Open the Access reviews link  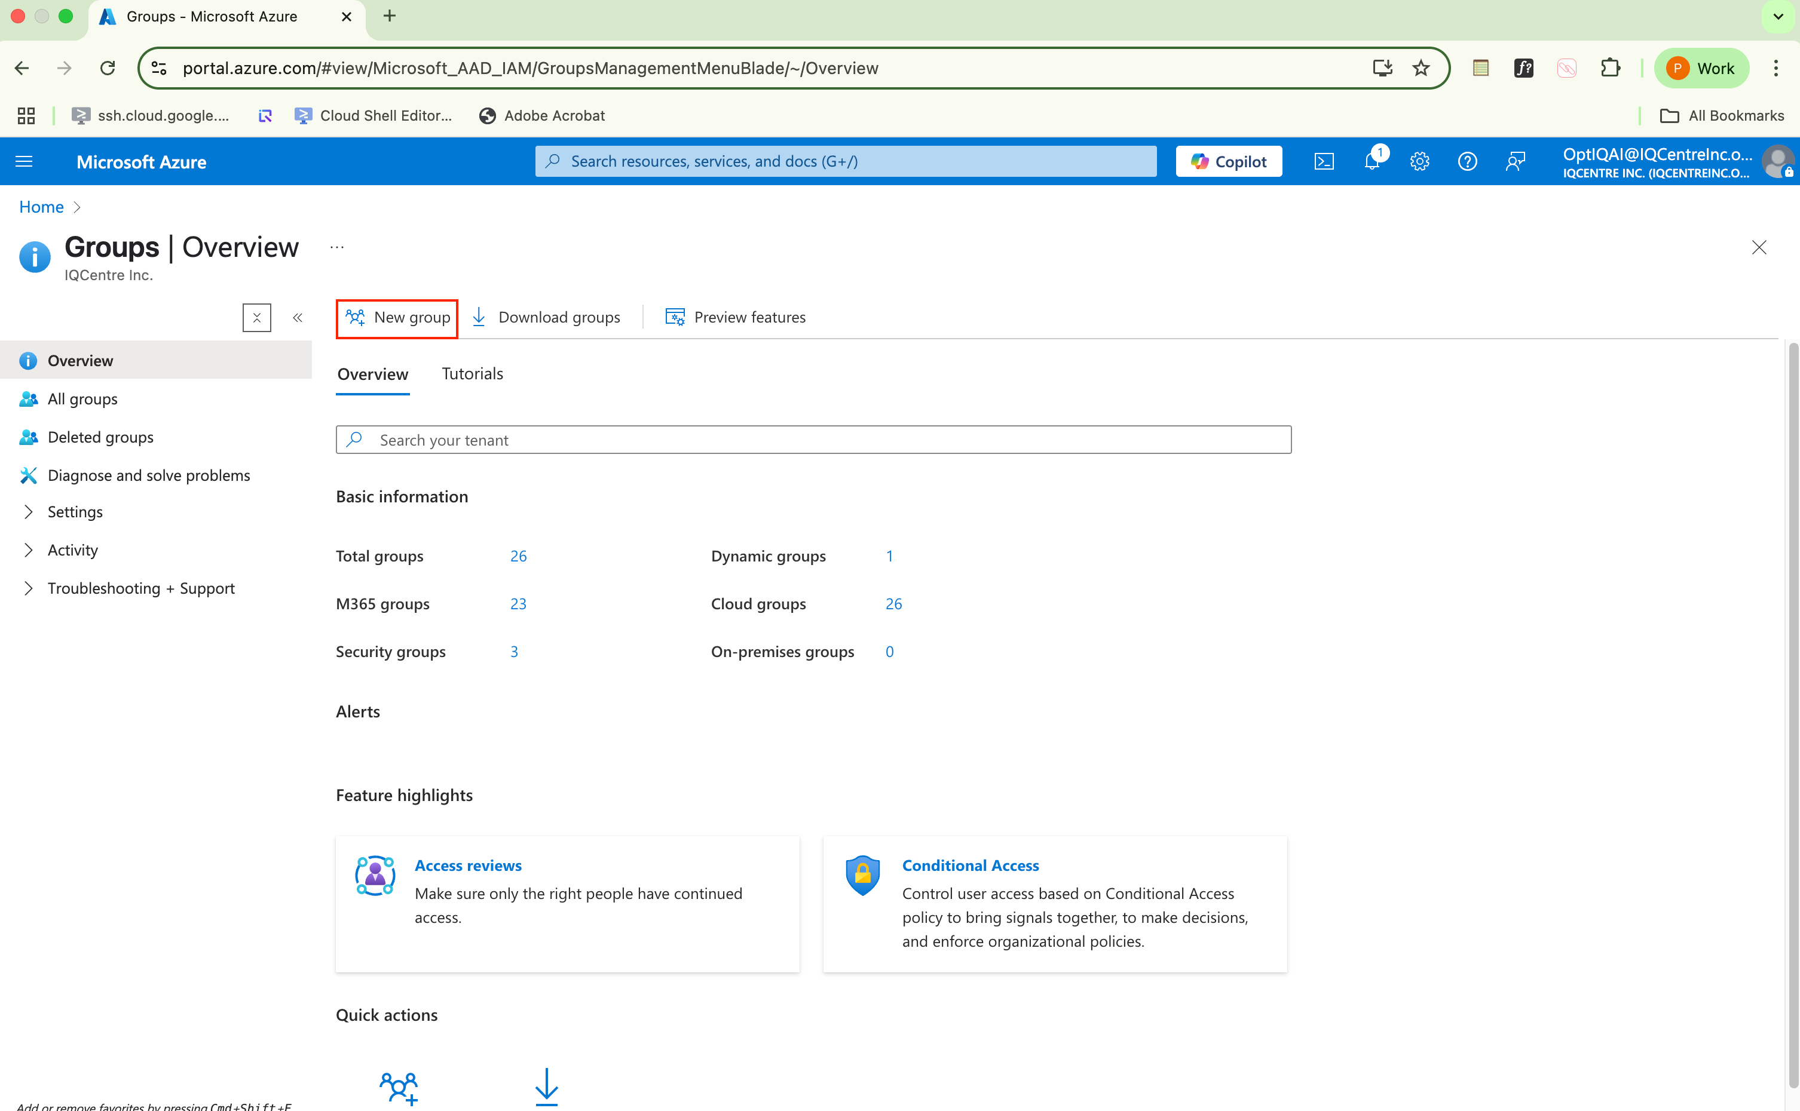[x=468, y=866]
